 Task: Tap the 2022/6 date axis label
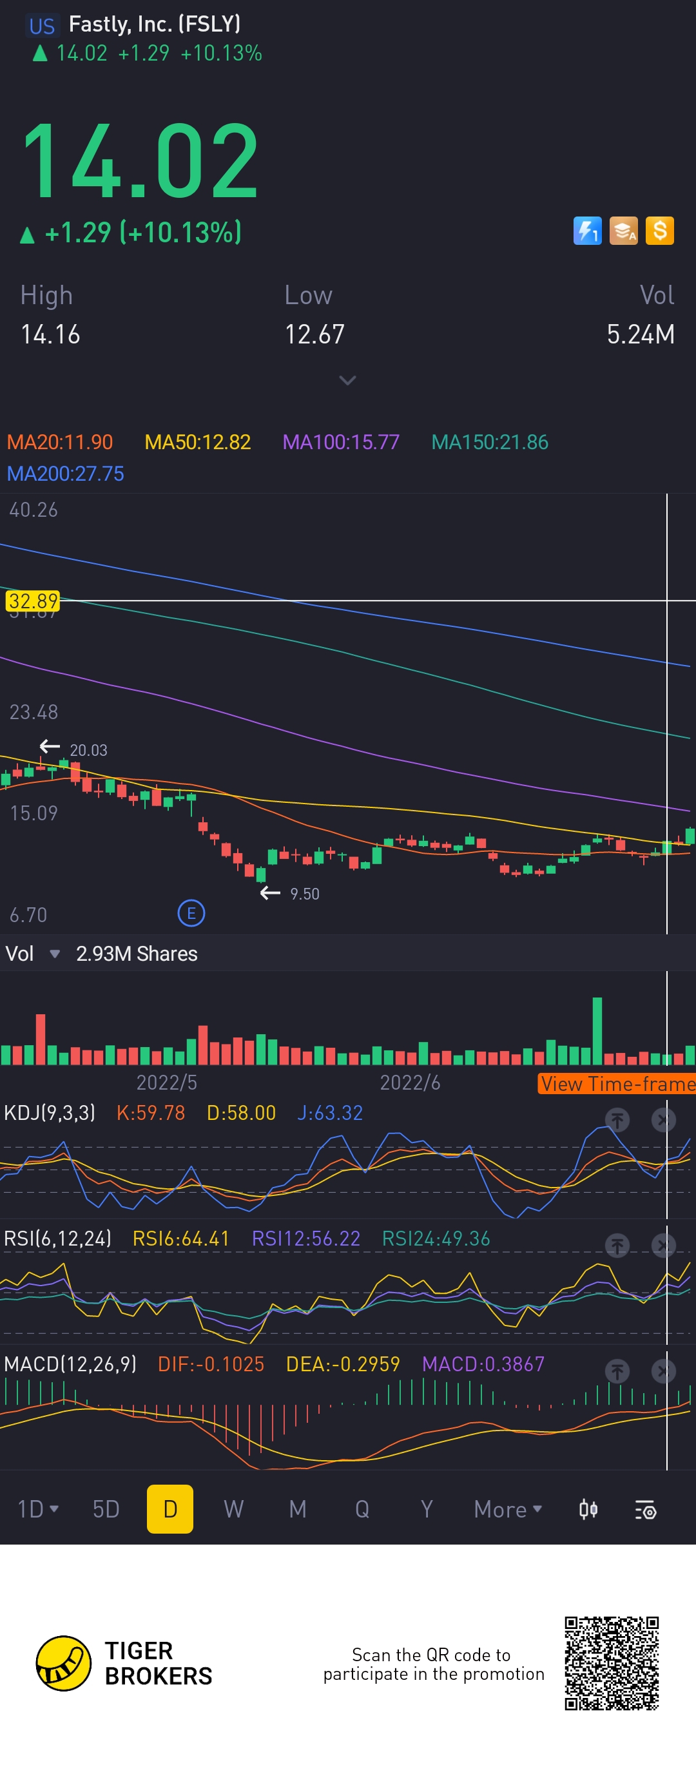(x=410, y=1083)
